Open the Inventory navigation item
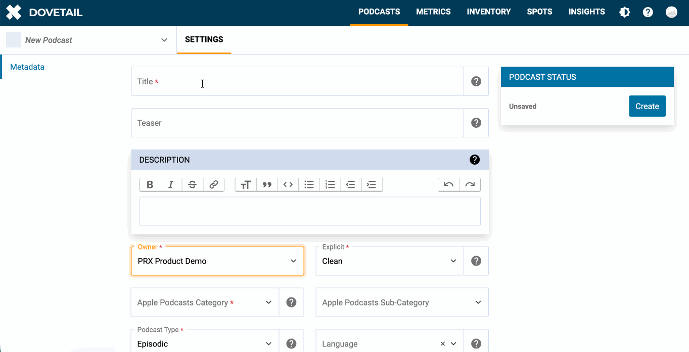The height and width of the screenshot is (352, 689). [488, 12]
